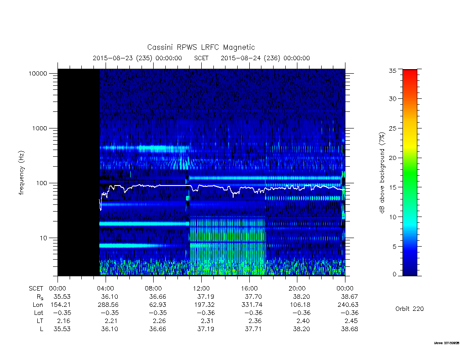Click the 12:00 SCET time label
The width and height of the screenshot is (460, 345).
click(x=201, y=288)
